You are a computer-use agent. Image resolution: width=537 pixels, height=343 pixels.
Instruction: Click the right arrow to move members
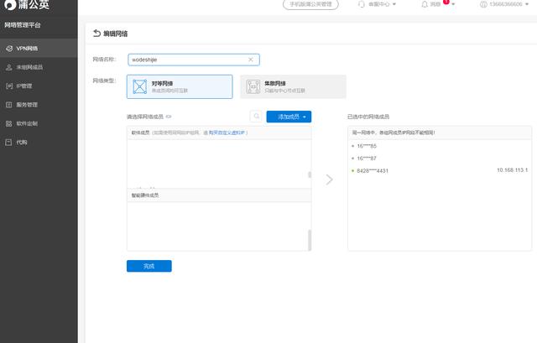(x=329, y=179)
